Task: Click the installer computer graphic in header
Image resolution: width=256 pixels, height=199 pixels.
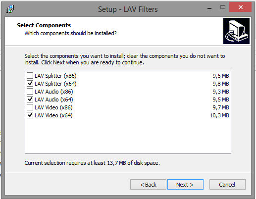Action: pyautogui.click(x=236, y=31)
